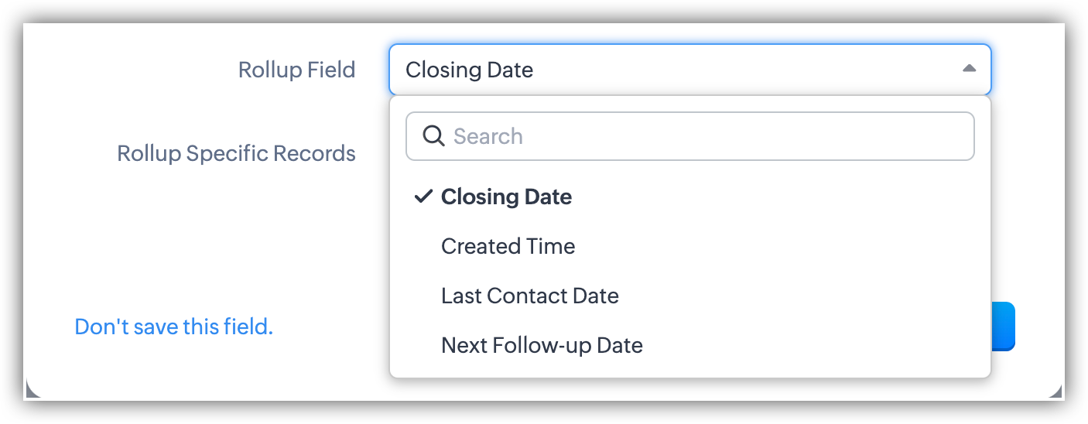Choose Created Time as the rollup field
The width and height of the screenshot is (1088, 424).
point(508,246)
